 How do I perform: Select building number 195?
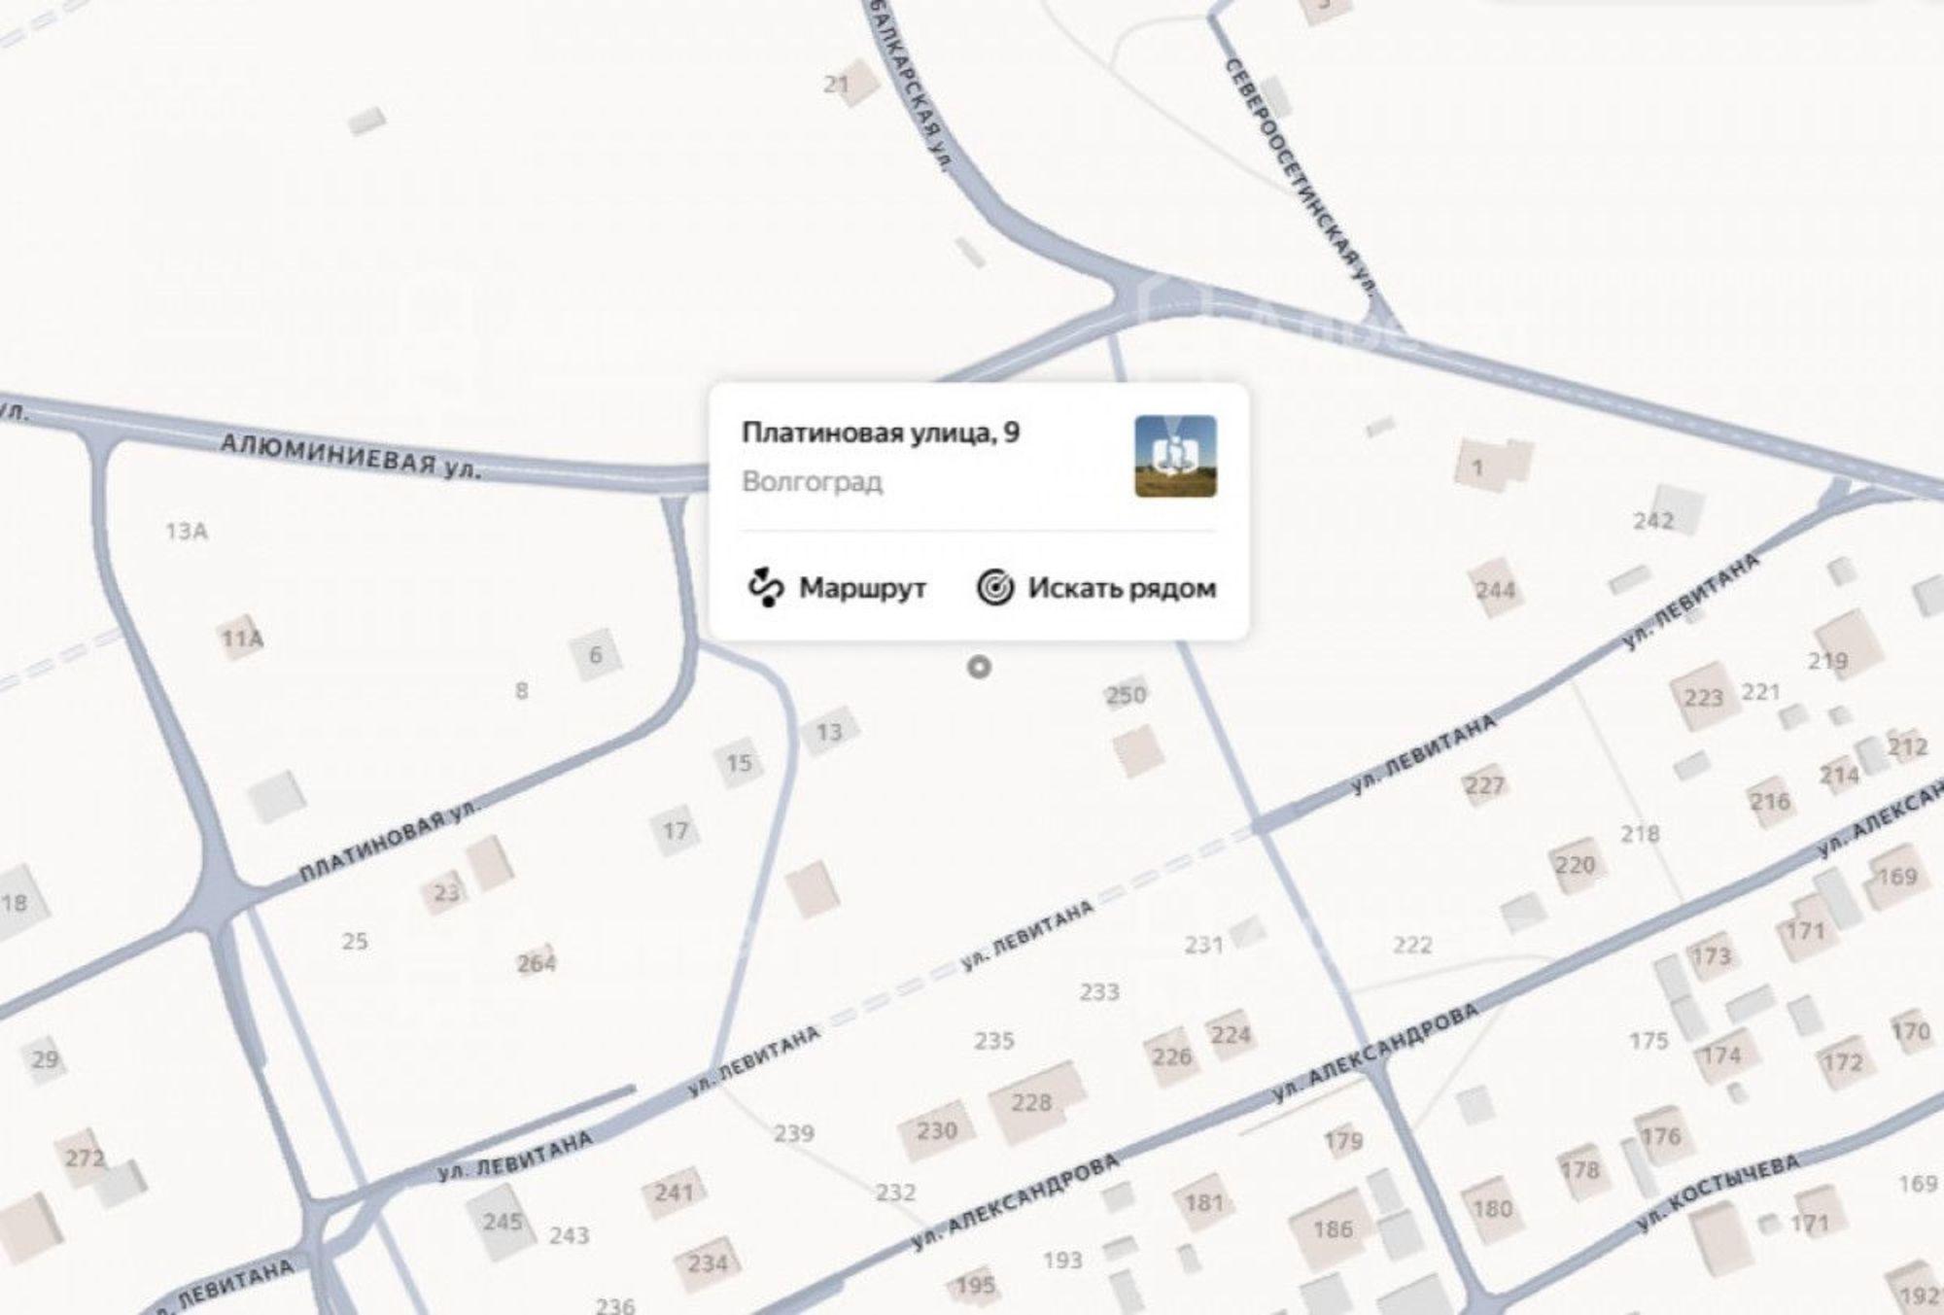click(976, 1286)
